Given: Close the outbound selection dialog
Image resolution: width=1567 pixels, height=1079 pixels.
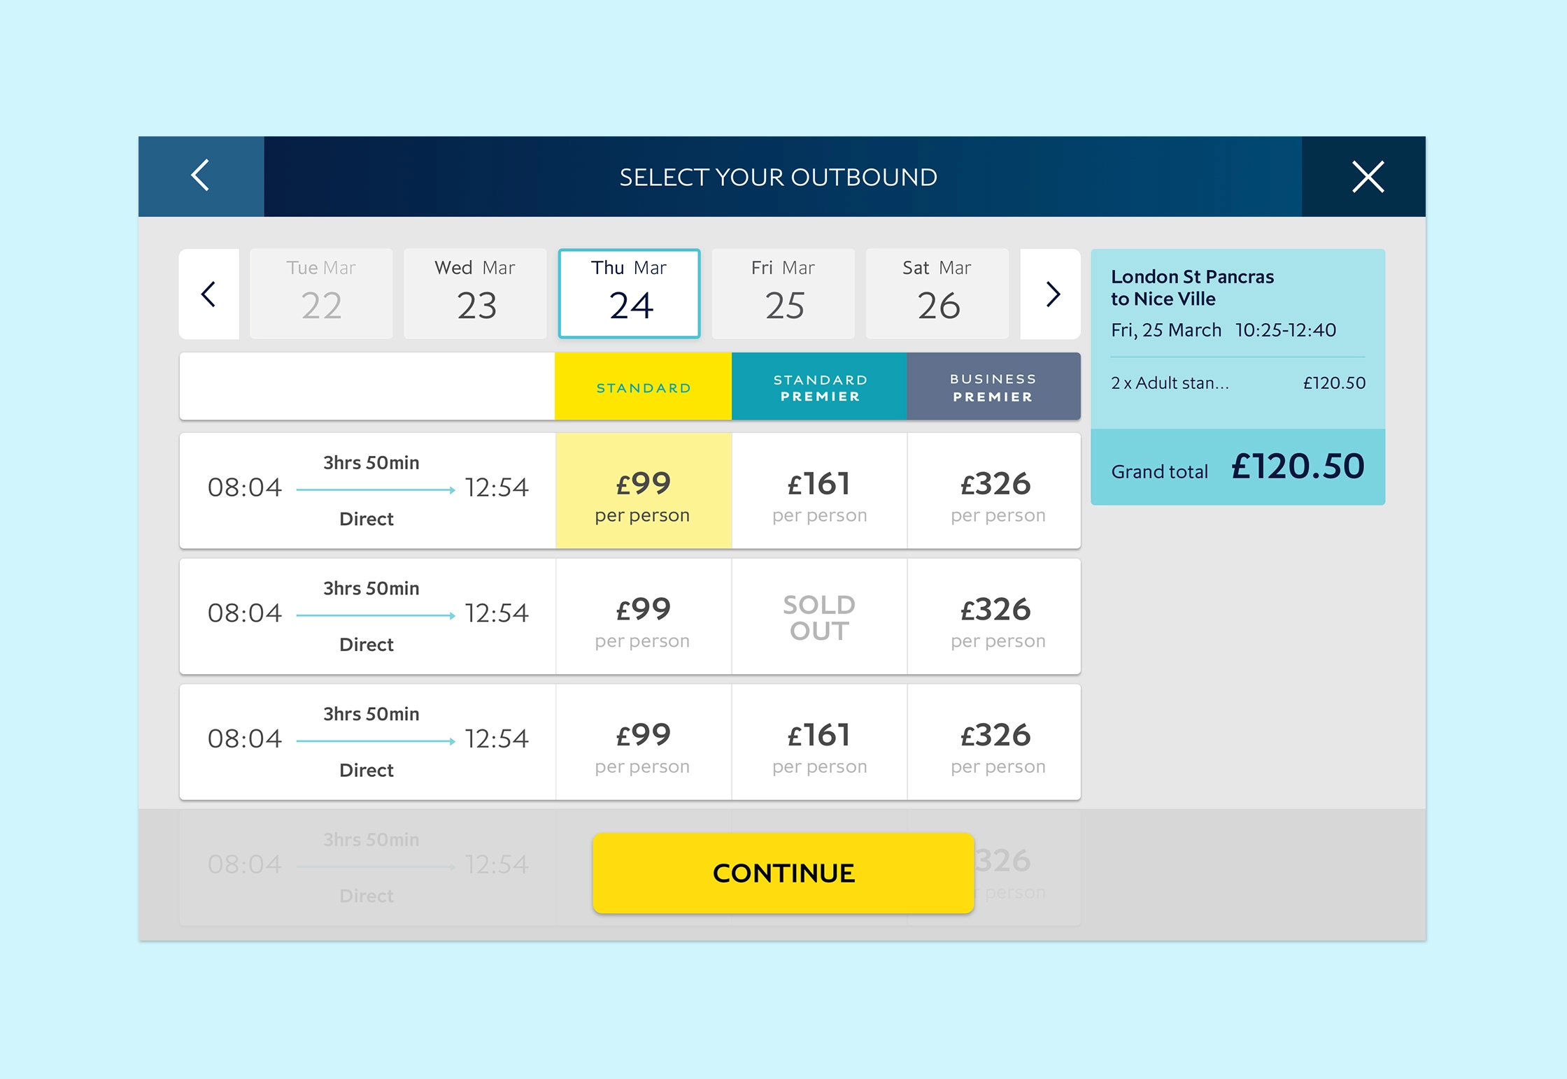Looking at the screenshot, I should (x=1367, y=176).
